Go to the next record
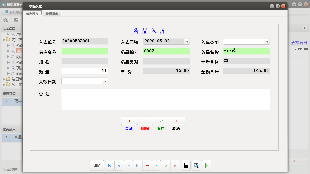The height and width of the screenshot is (174, 310). [x=128, y=166]
